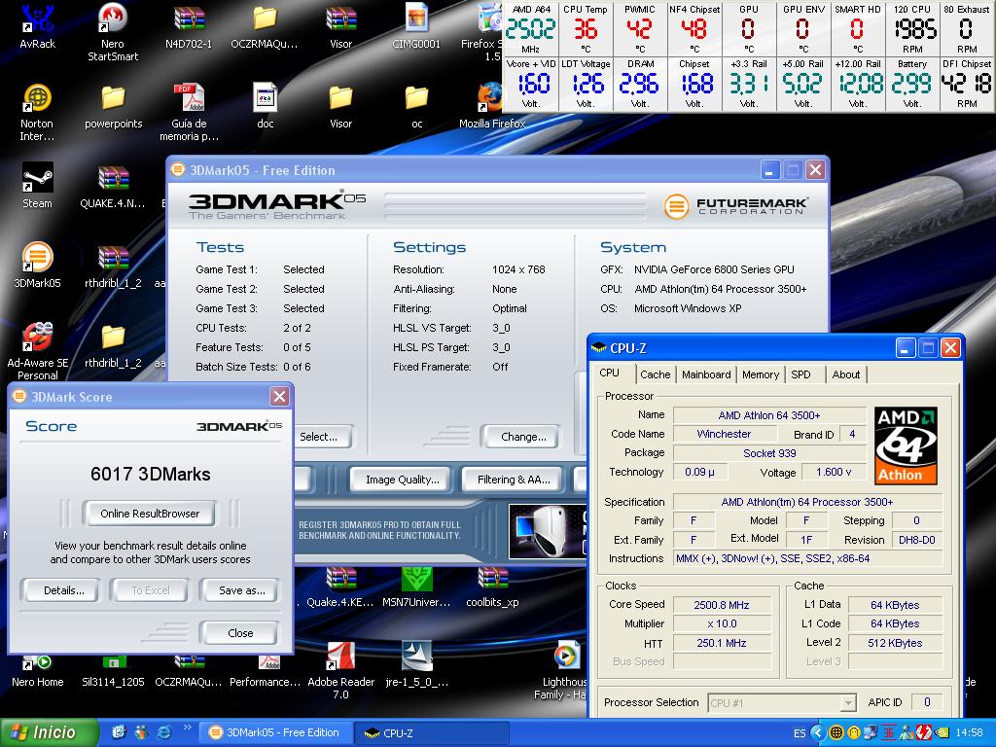Open the Ad-Aware SE Personal shortcut
The width and height of the screenshot is (996, 747).
[37, 350]
